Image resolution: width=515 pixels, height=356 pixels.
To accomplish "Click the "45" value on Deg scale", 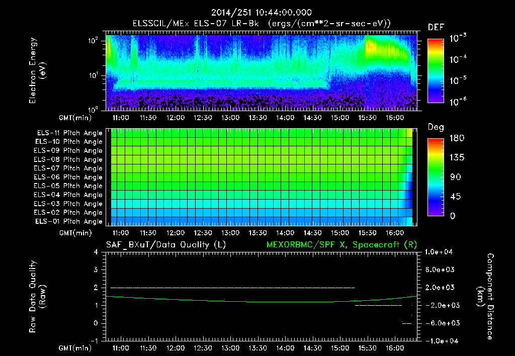I will click(x=456, y=197).
